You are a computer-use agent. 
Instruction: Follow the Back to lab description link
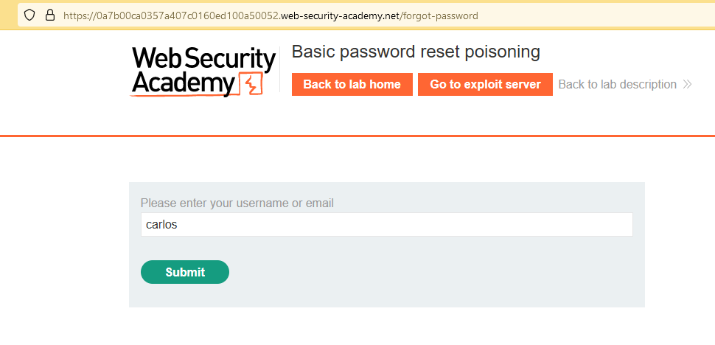pos(617,84)
